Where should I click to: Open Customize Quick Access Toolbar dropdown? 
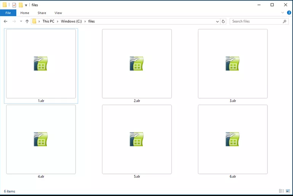click(26, 5)
